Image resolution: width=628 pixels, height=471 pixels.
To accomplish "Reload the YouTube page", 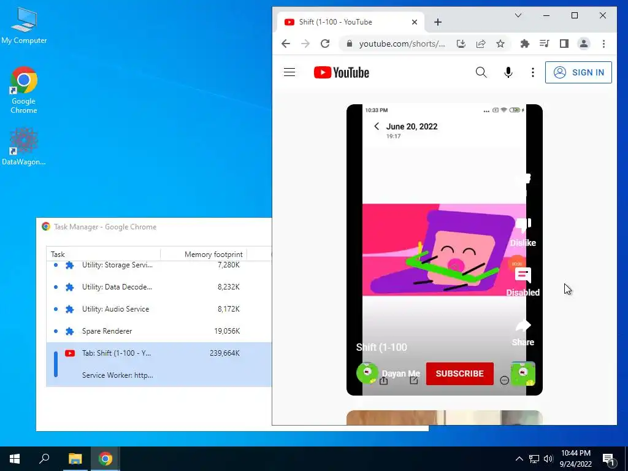I will pos(325,44).
